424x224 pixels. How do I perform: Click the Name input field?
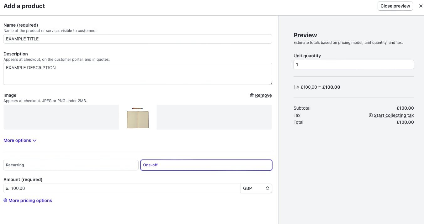[x=138, y=39]
